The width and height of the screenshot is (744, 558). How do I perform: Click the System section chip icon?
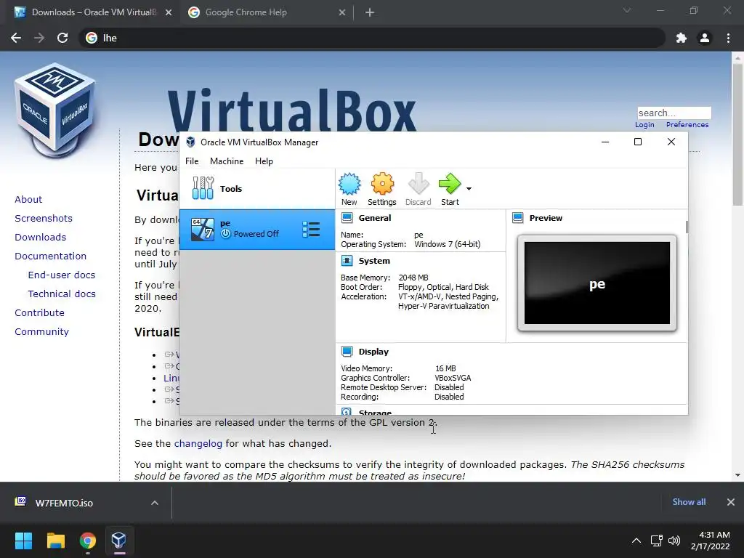[347, 261]
